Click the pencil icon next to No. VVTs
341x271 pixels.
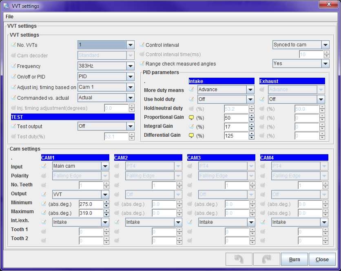tap(13, 45)
